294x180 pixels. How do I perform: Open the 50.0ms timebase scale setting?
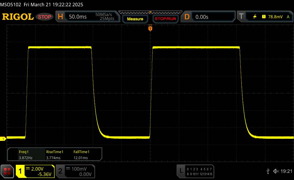78,17
